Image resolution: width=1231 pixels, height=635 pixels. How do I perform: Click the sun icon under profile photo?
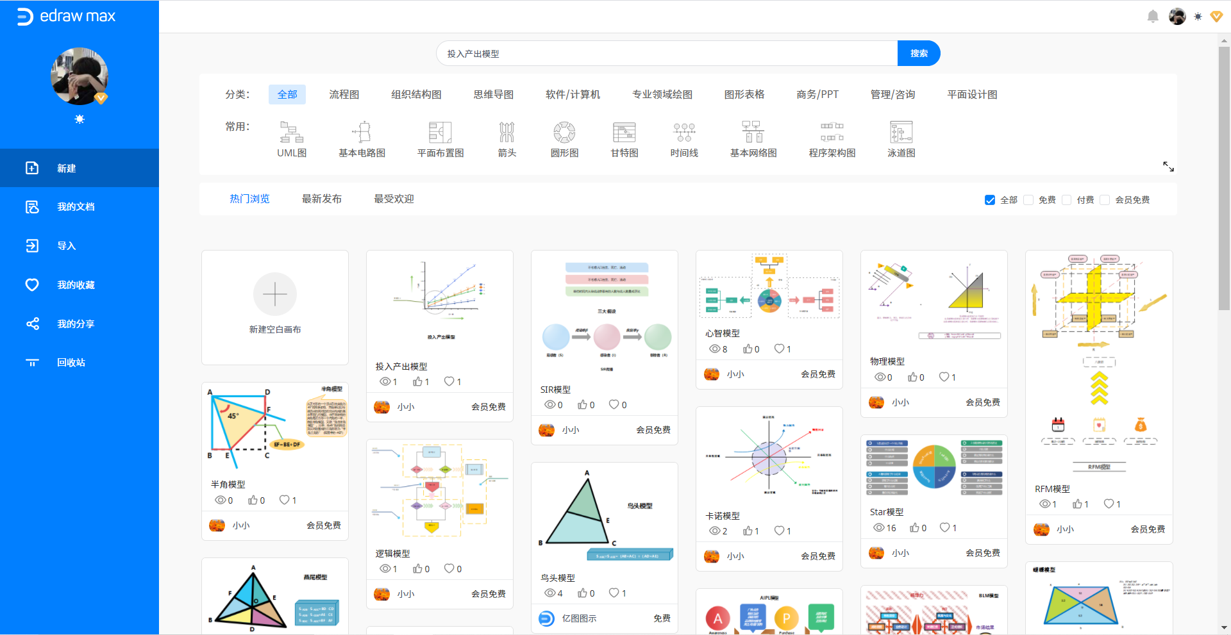(80, 119)
